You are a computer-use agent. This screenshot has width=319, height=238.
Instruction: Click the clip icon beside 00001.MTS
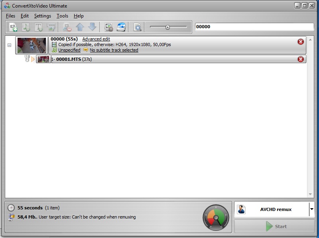pyautogui.click(x=27, y=58)
